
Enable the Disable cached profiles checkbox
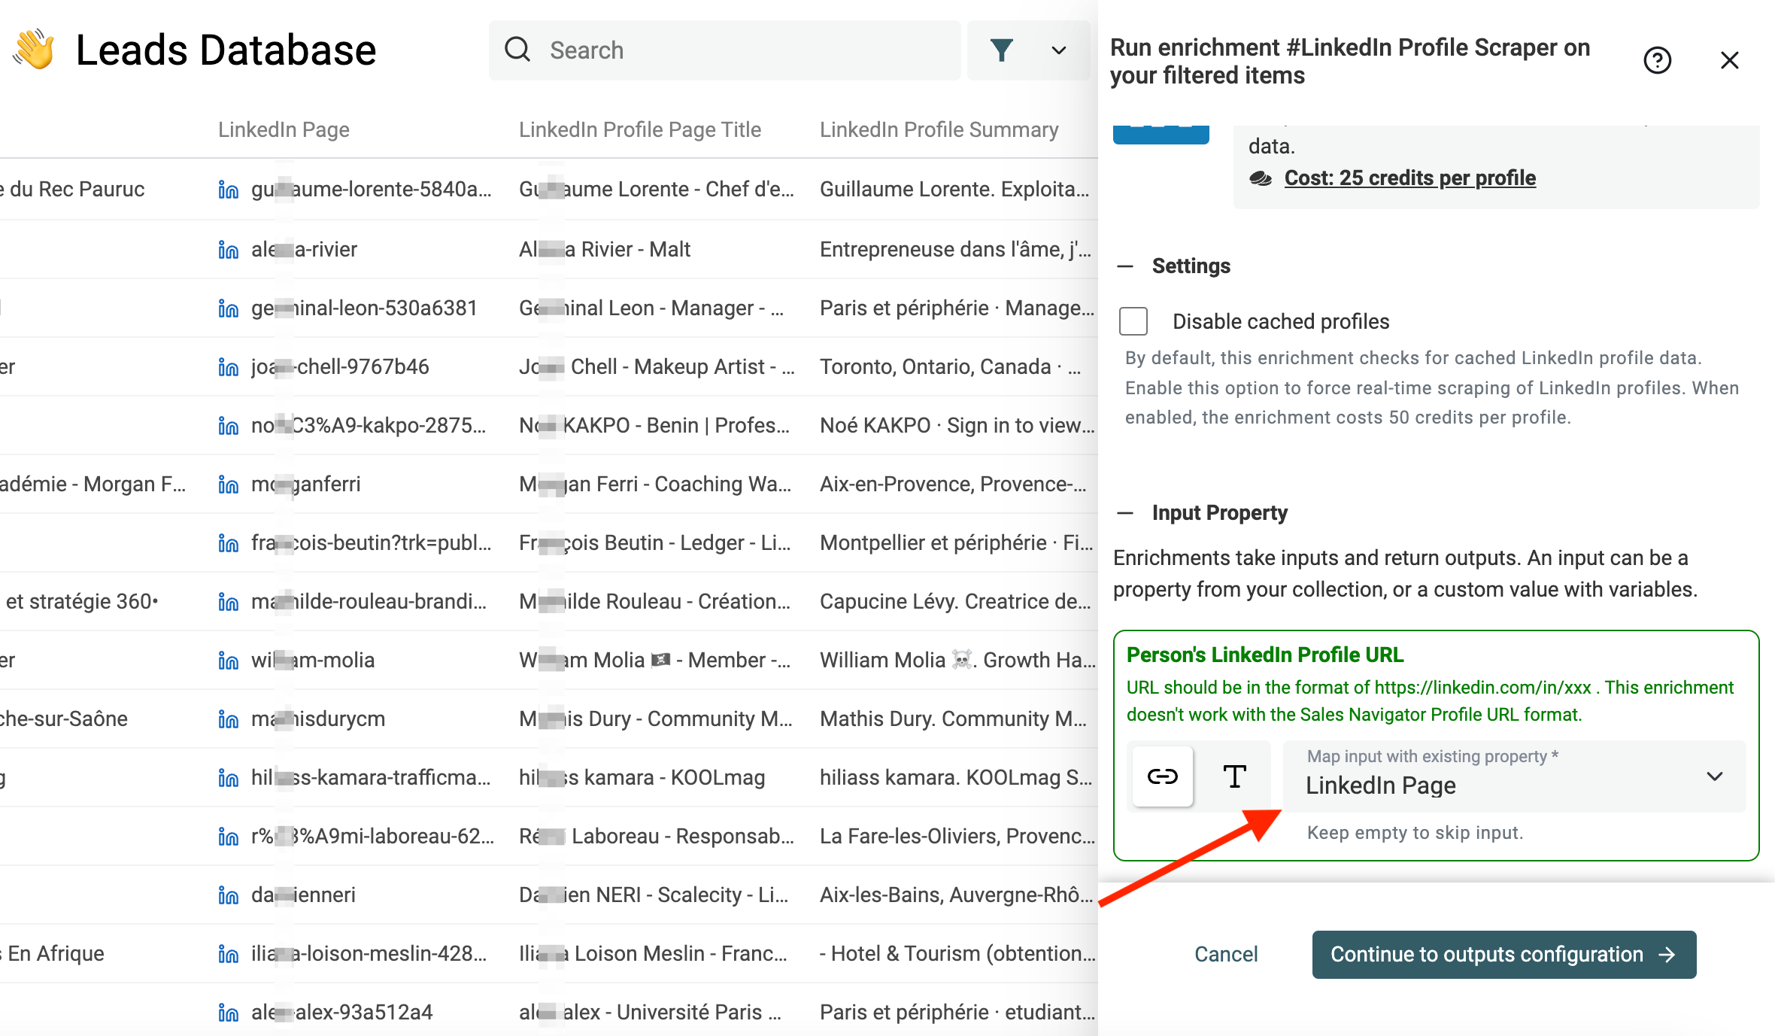(1131, 322)
